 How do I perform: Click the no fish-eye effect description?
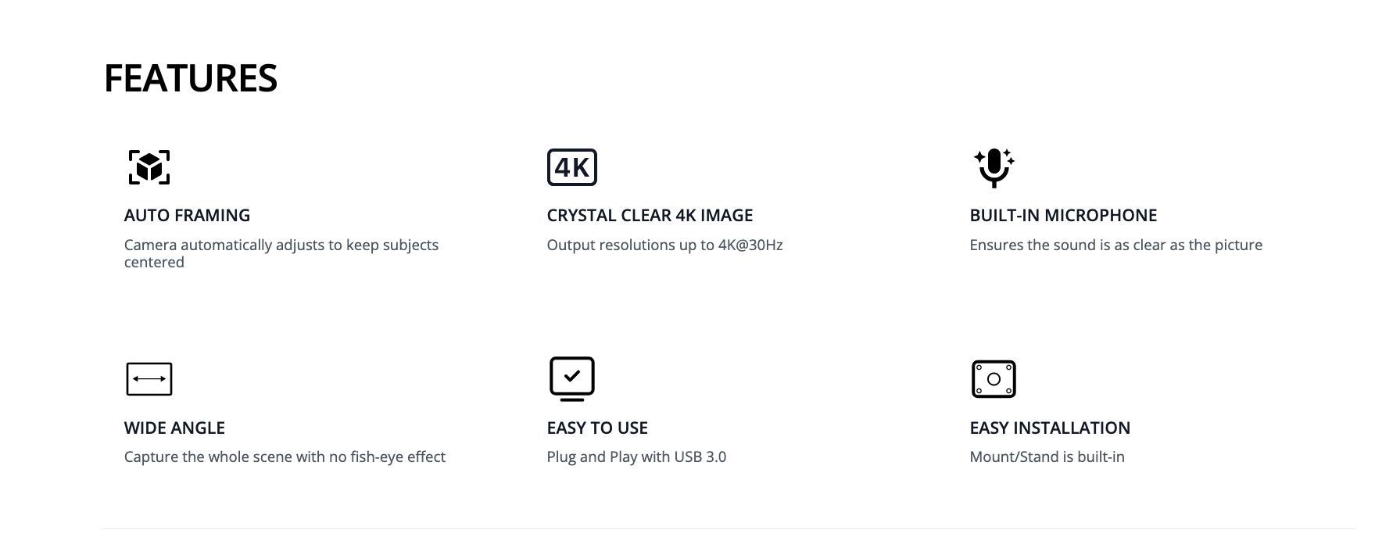point(285,456)
